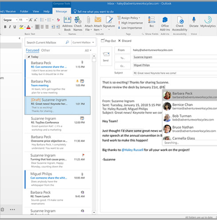Expand numbering list dropdown
Screen dimensions: 217x220
[x=53, y=20]
